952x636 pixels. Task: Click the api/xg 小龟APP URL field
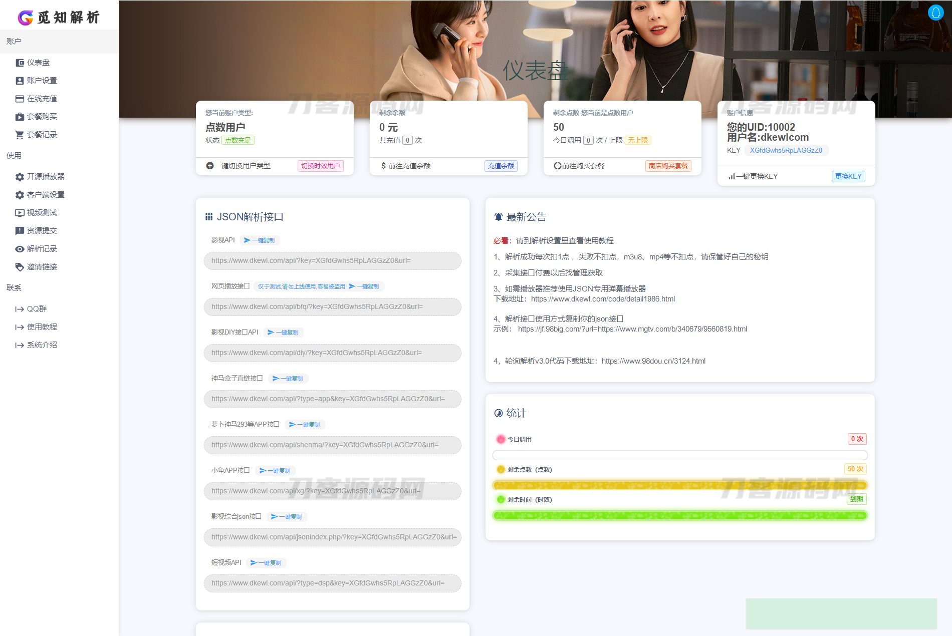[333, 491]
